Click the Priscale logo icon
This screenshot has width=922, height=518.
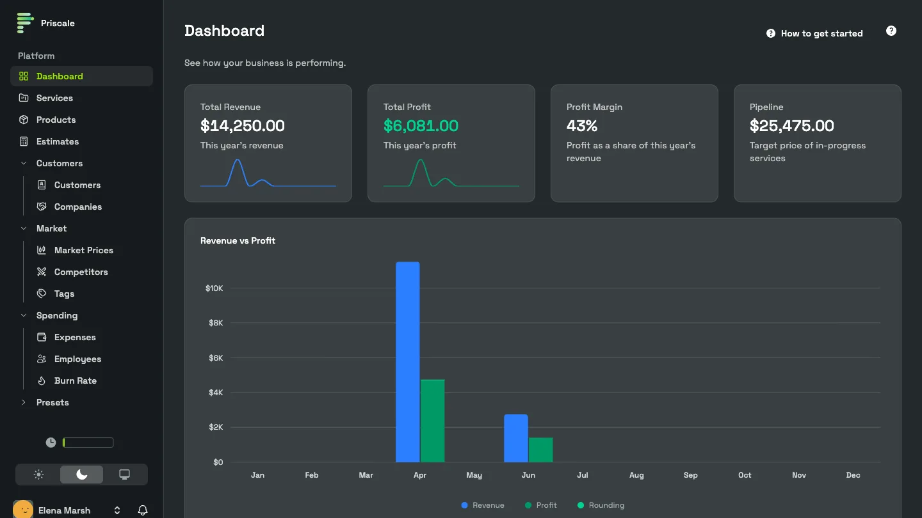25,23
